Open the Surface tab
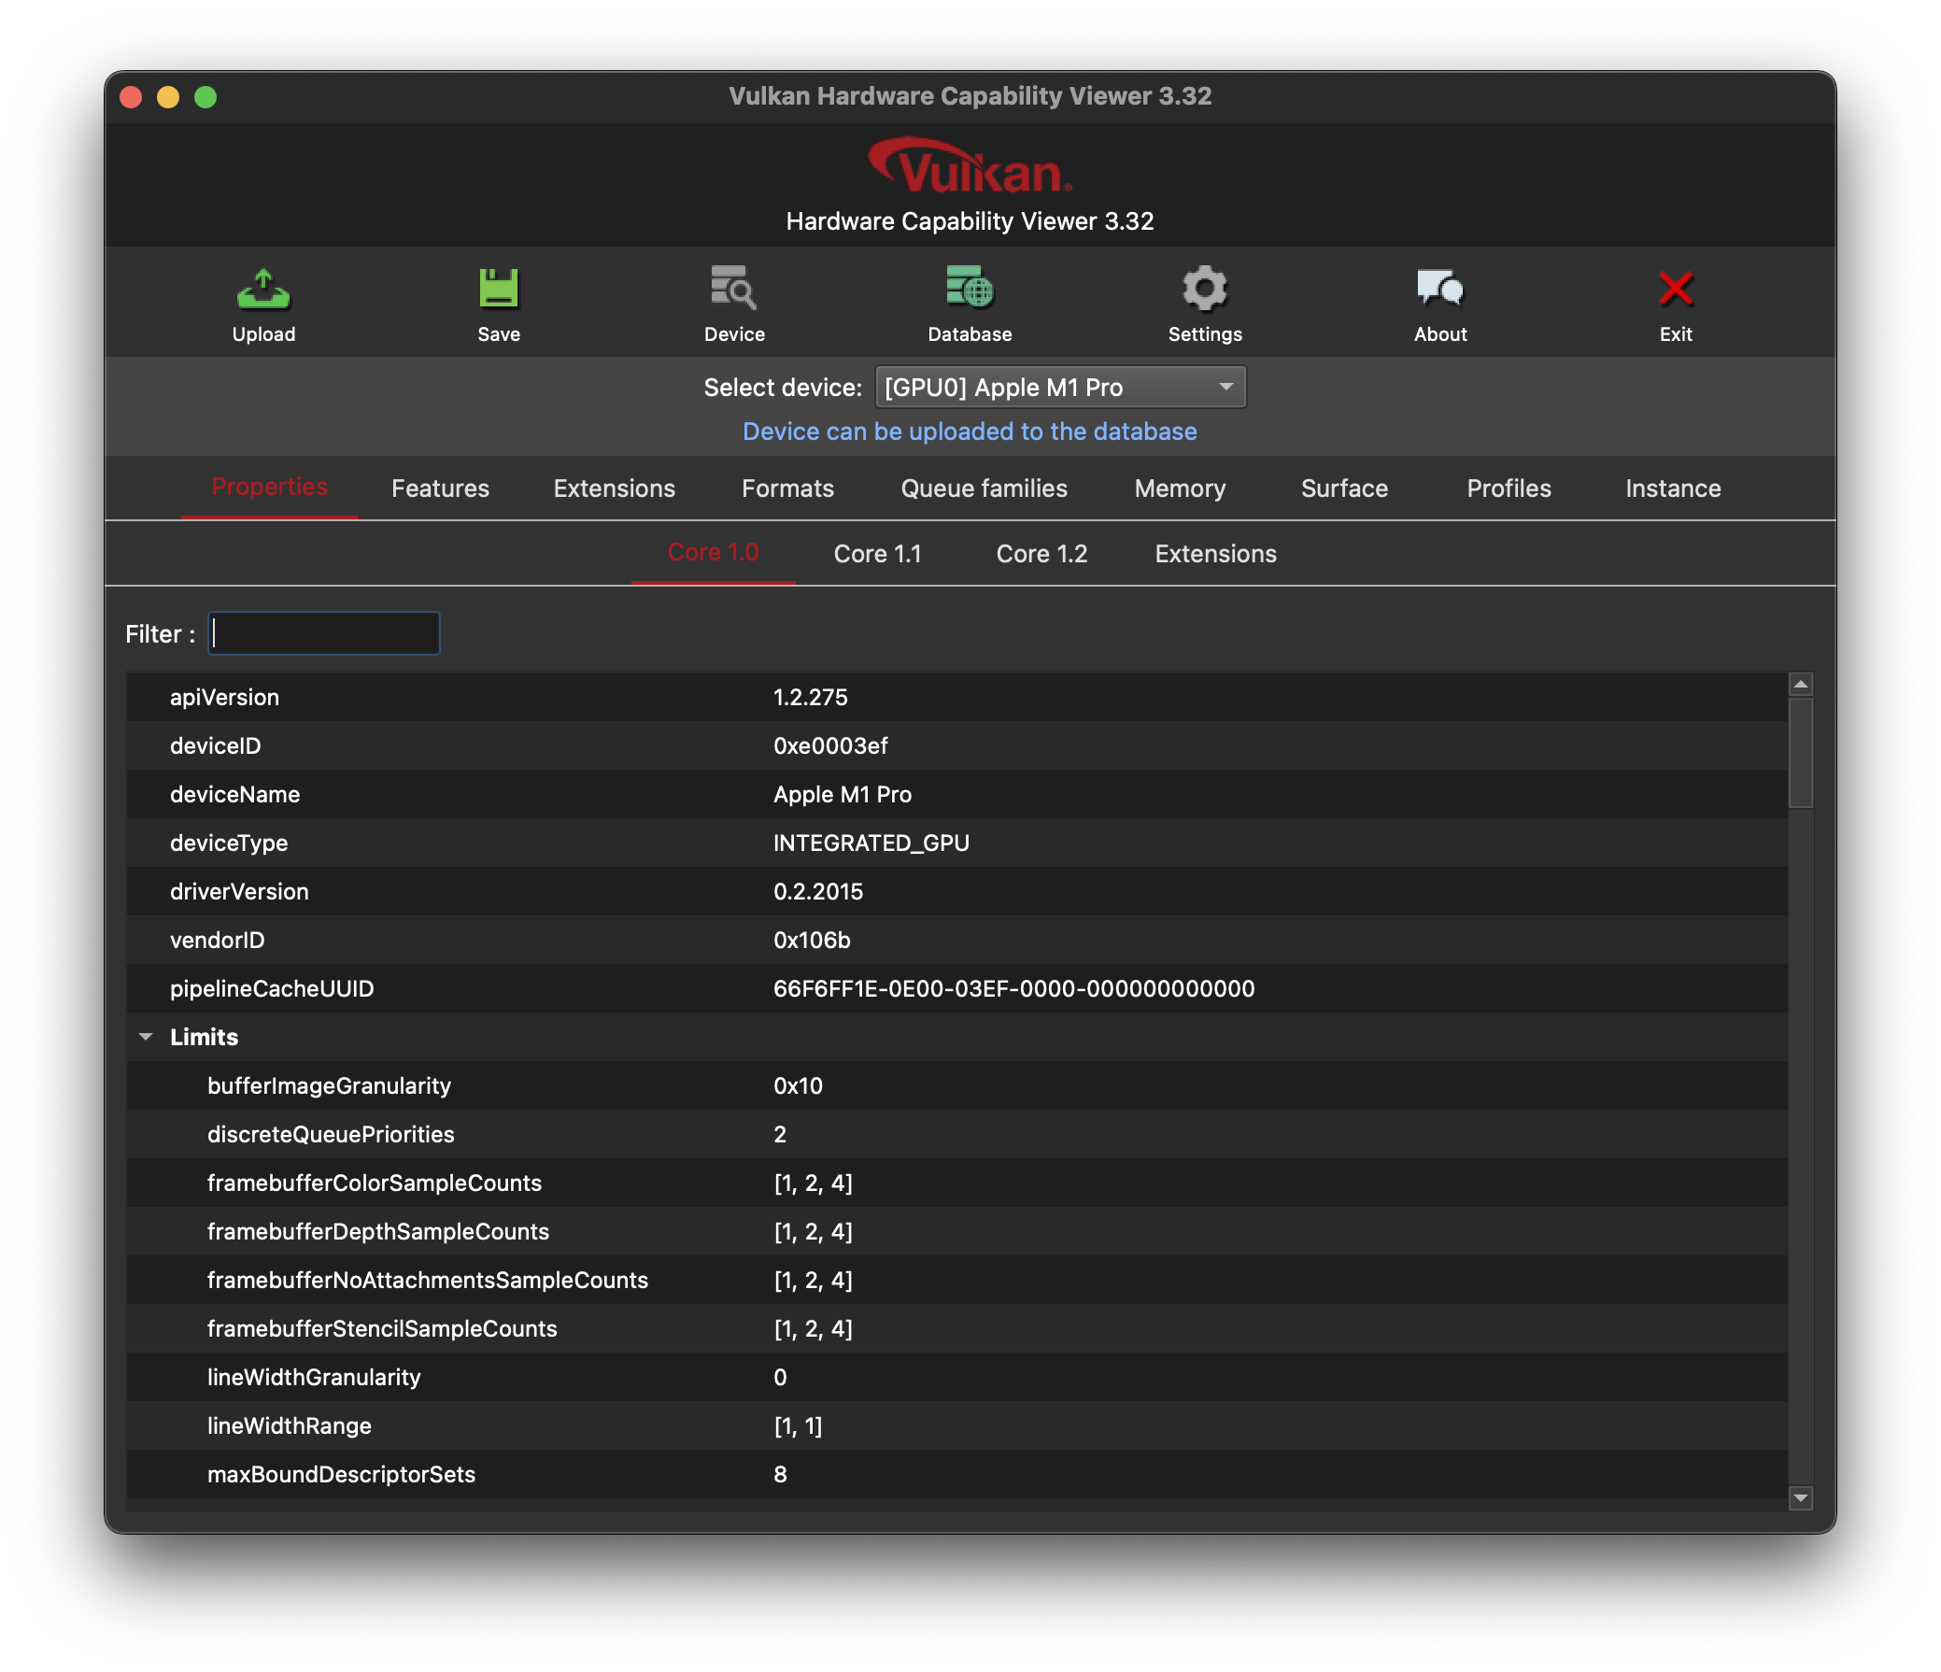Screen dimensions: 1941x1672 1344,488
